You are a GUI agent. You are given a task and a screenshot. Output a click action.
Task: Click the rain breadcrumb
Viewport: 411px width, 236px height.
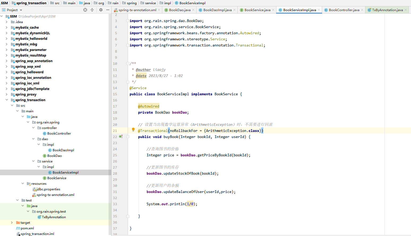[115, 3]
